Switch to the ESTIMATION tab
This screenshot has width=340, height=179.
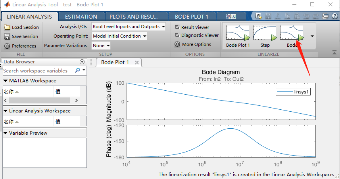coord(81,17)
